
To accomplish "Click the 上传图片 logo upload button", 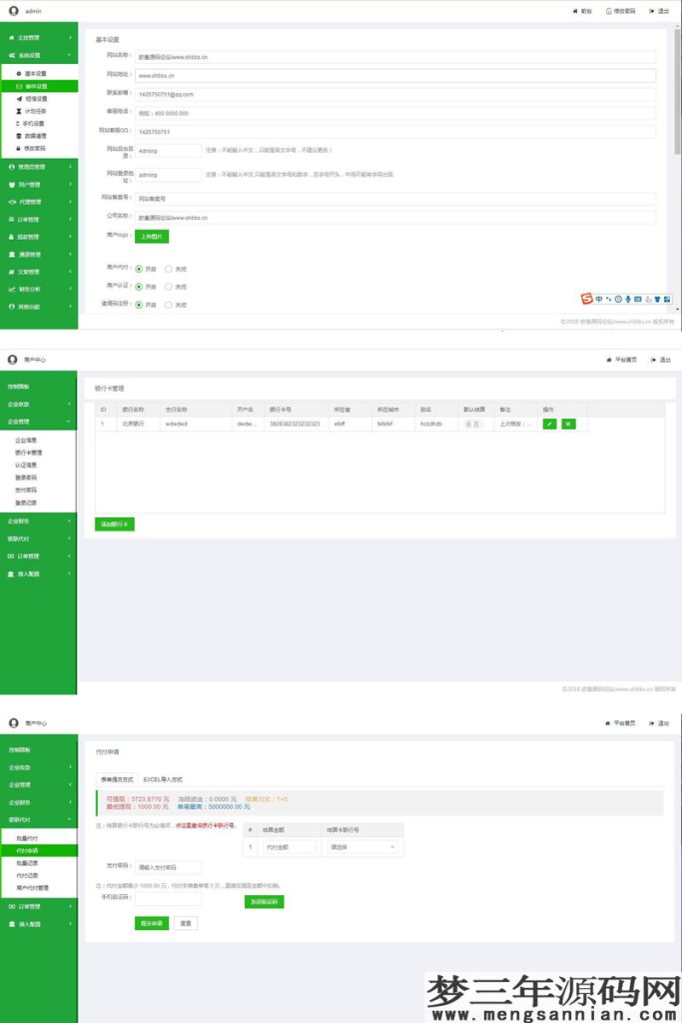I will pos(152,237).
